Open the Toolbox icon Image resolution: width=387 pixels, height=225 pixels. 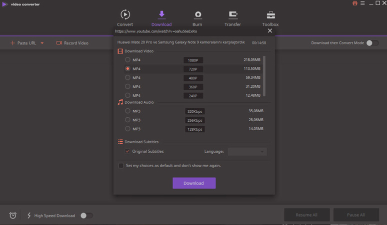[x=271, y=15]
